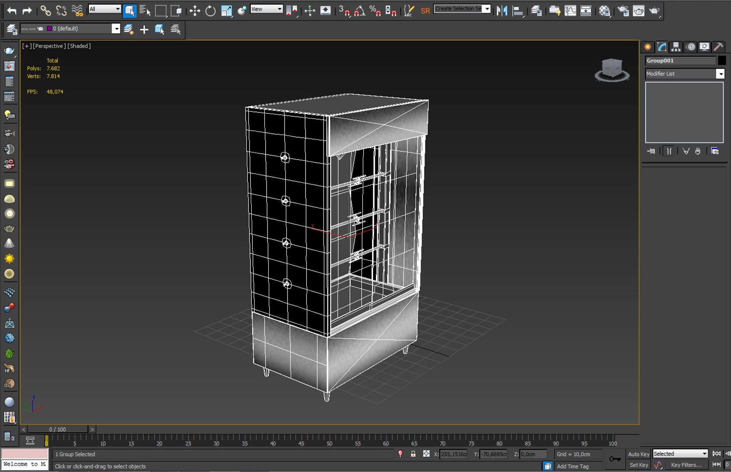Click Edit Named Selection Sets icon
The height and width of the screenshot is (472, 731).
click(409, 10)
